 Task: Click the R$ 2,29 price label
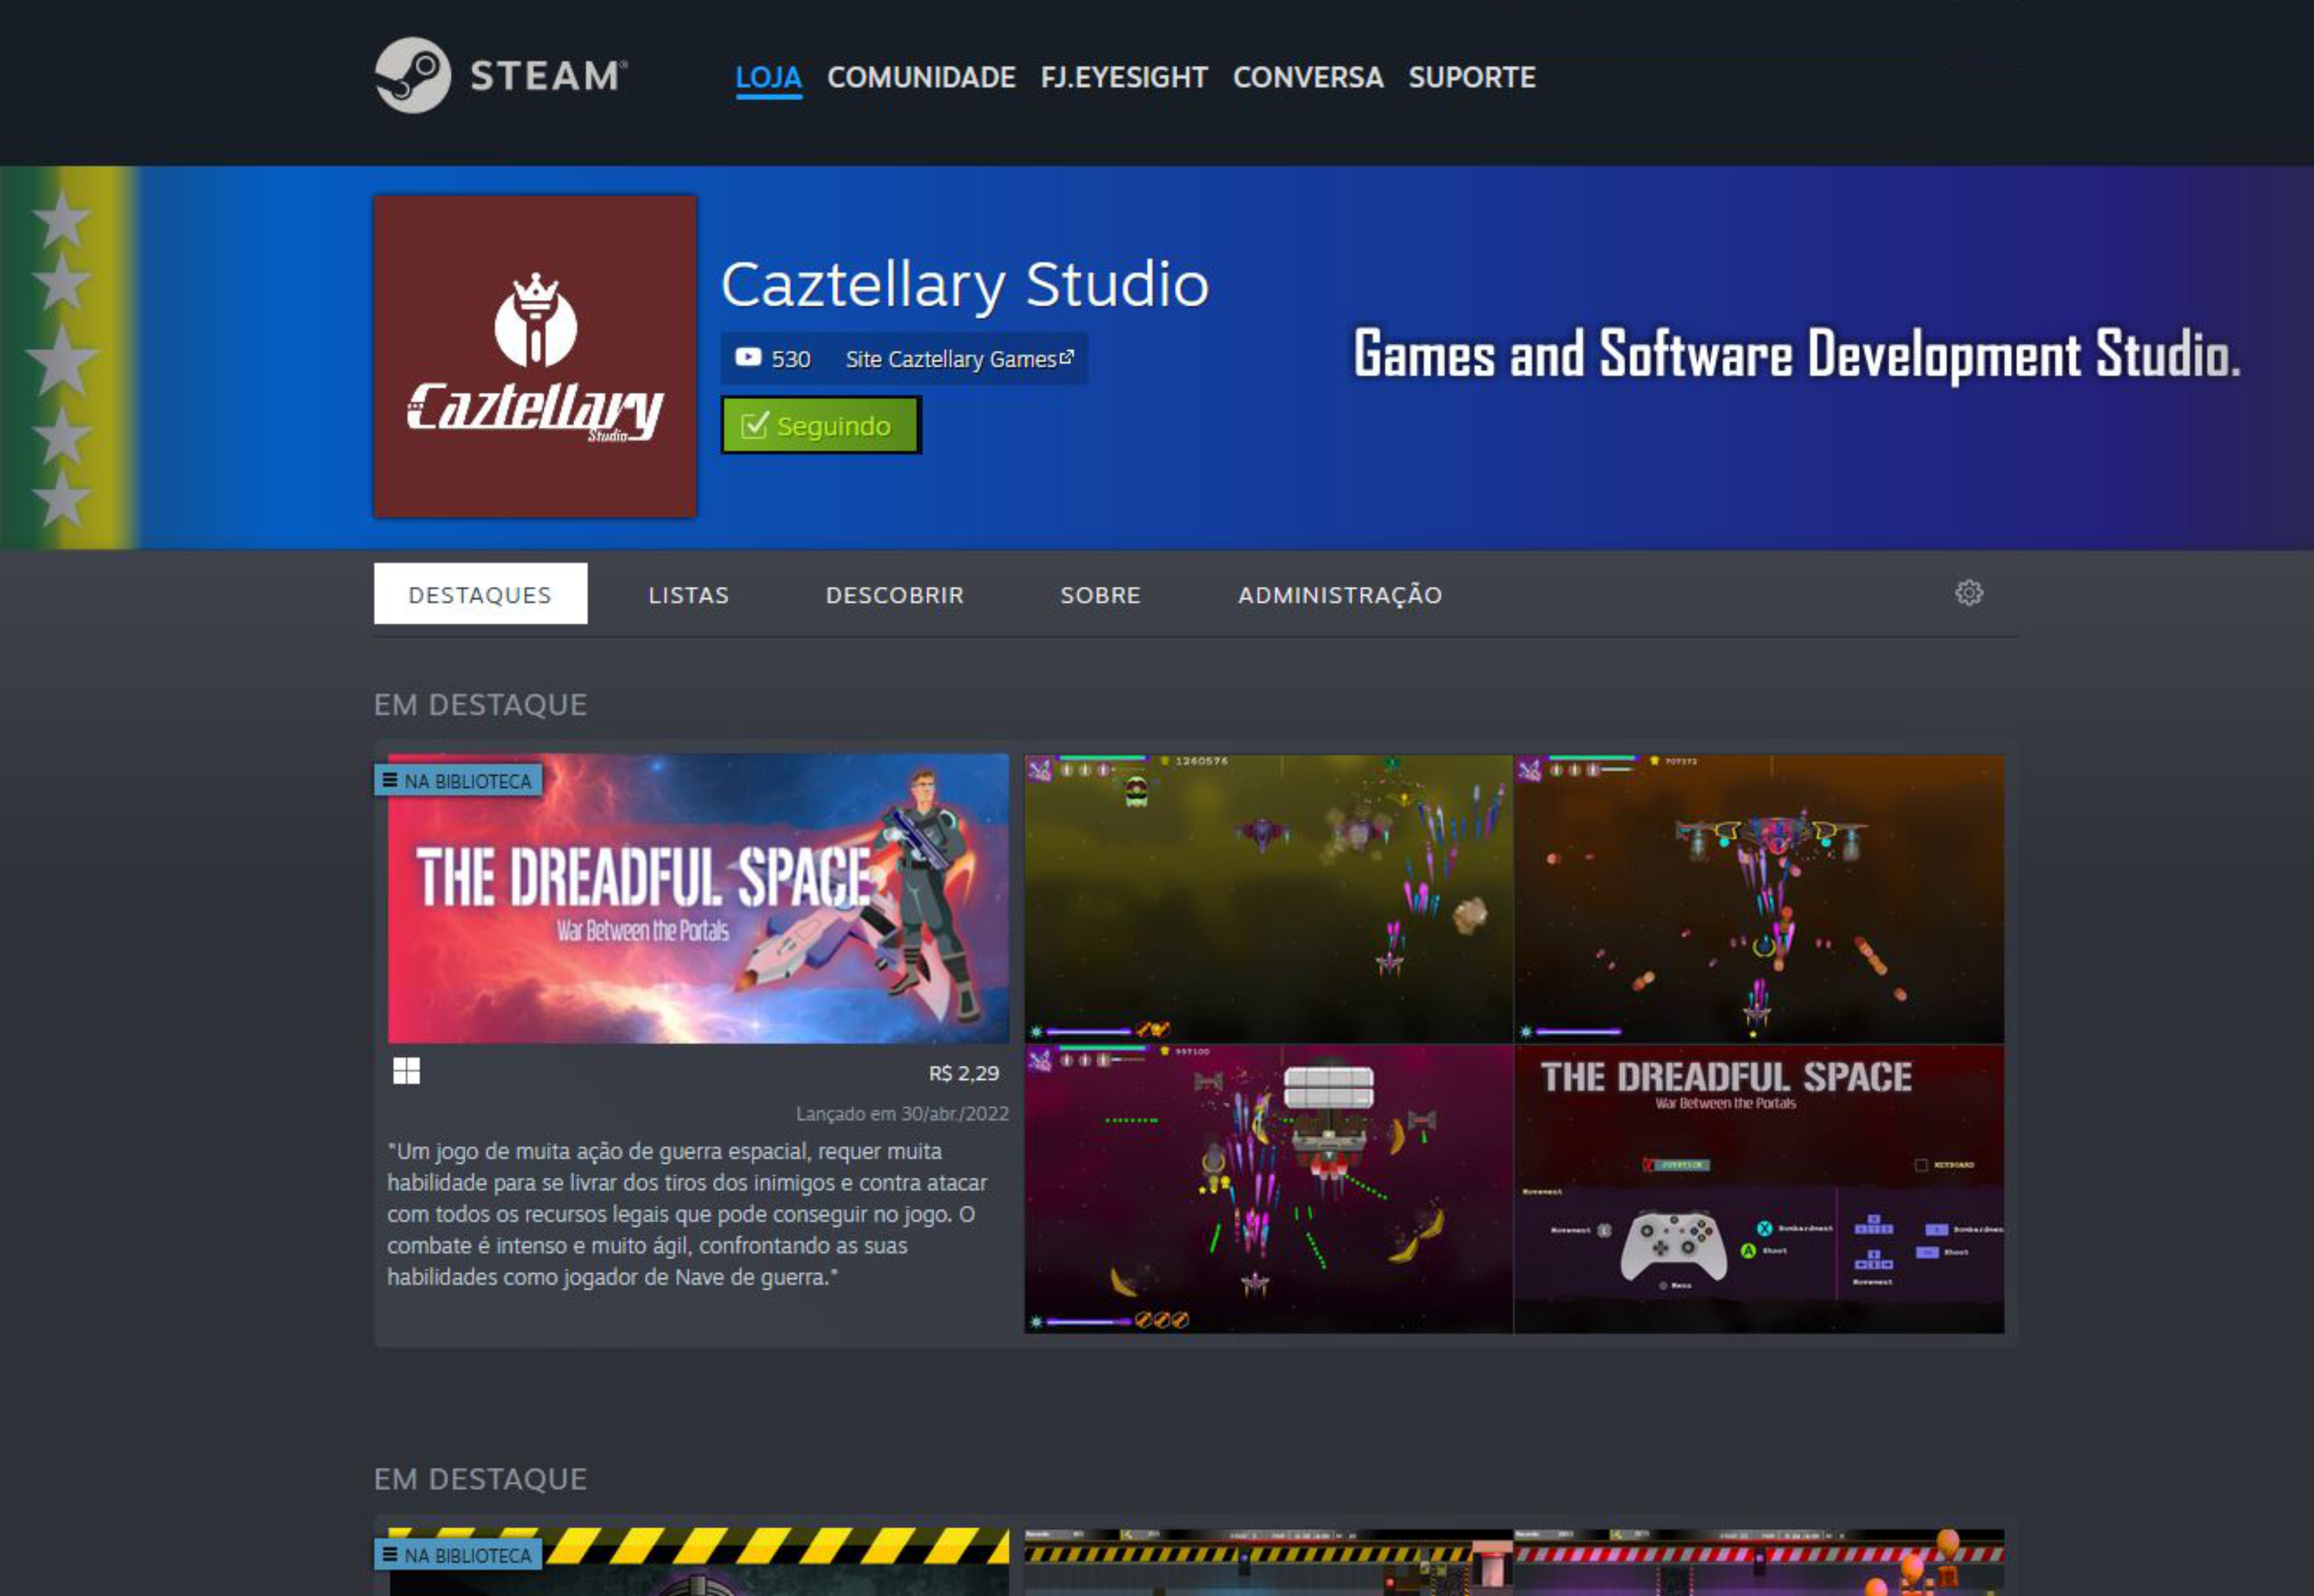(963, 1073)
